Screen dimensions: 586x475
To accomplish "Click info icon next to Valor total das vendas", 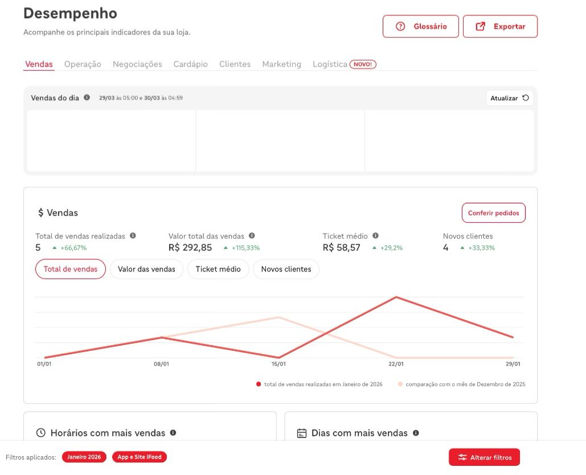I will [x=252, y=236].
